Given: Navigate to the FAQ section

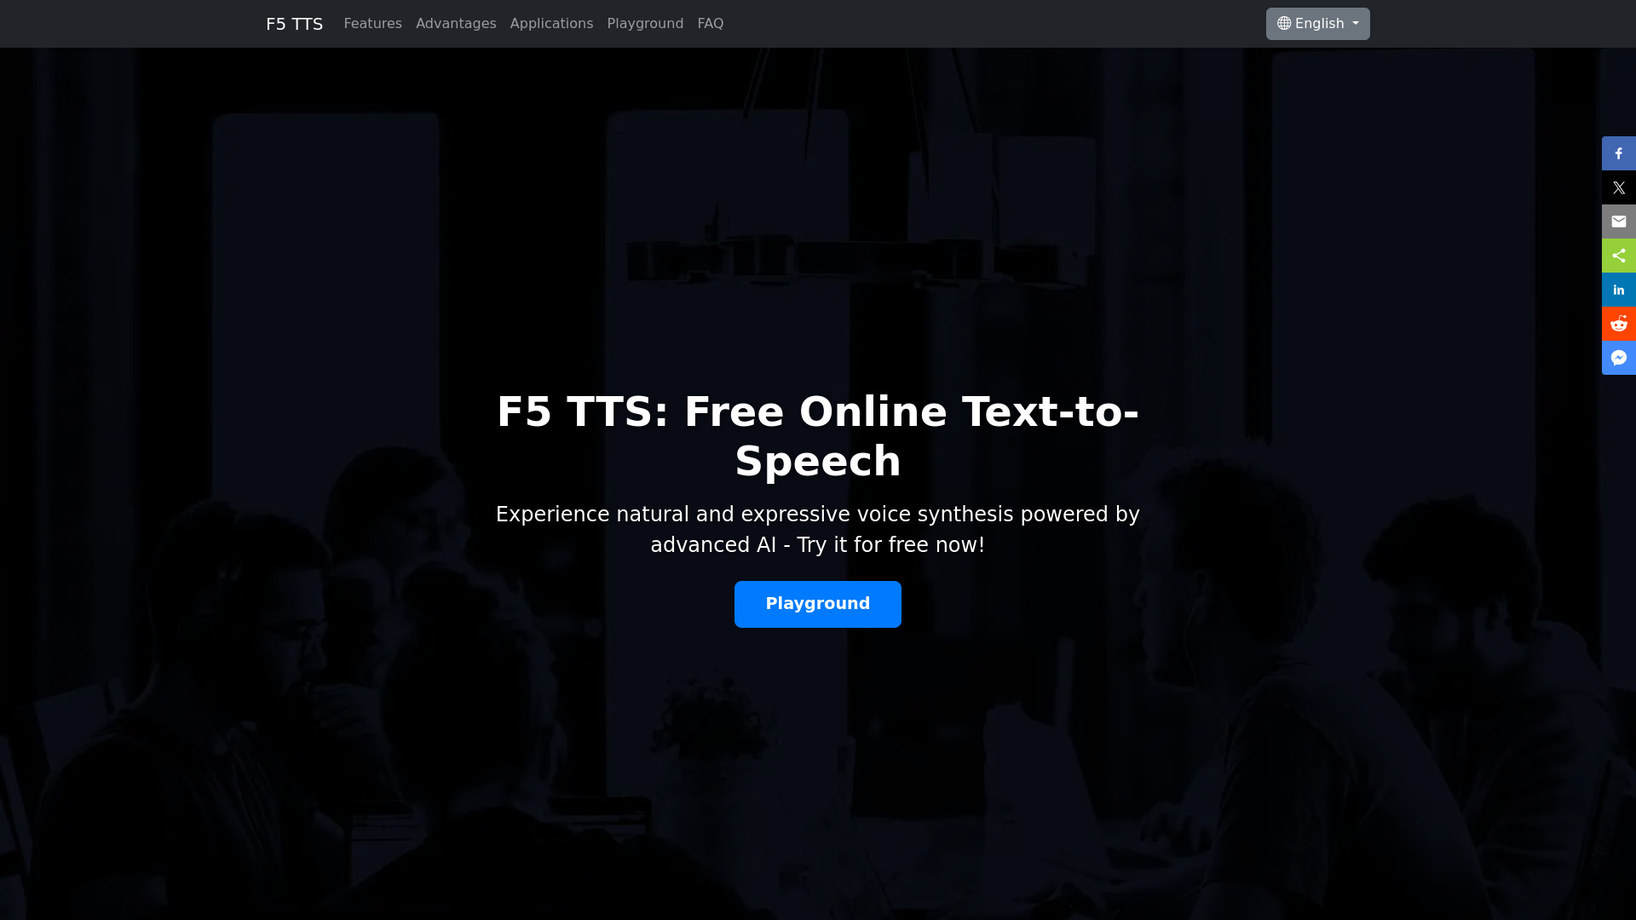Looking at the screenshot, I should (x=710, y=24).
